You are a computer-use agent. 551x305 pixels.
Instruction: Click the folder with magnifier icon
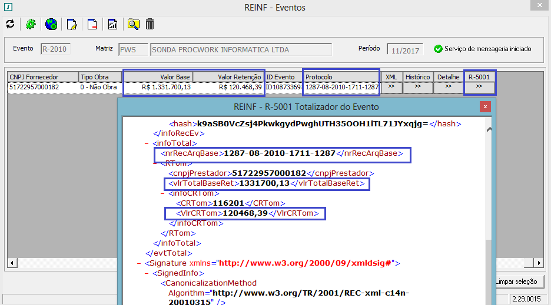click(x=133, y=24)
